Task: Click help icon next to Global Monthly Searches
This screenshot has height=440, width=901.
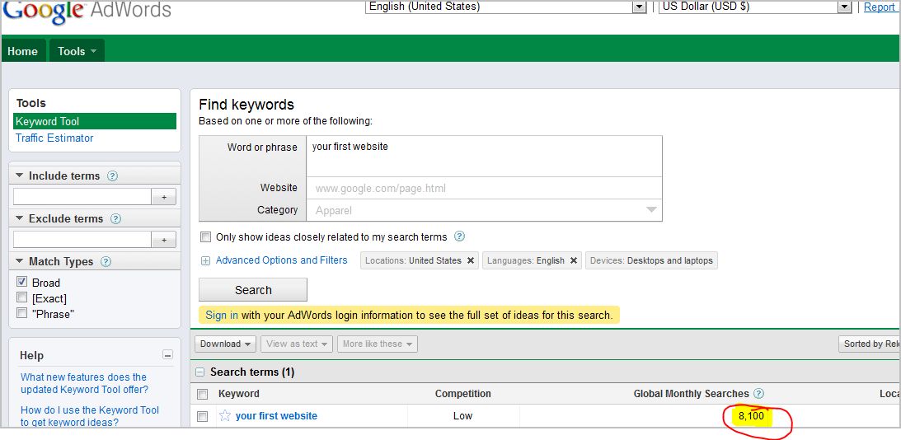Action: [758, 394]
